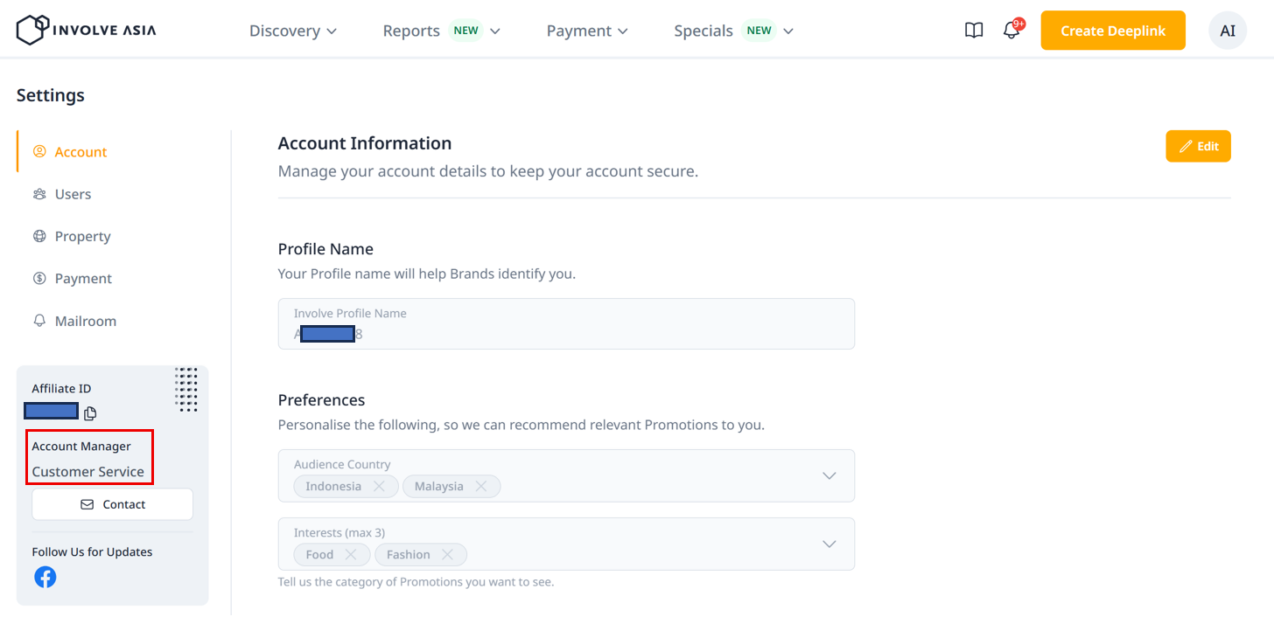The height and width of the screenshot is (617, 1274).
Task: Open the notifications bell icon
Action: [x=1011, y=31]
